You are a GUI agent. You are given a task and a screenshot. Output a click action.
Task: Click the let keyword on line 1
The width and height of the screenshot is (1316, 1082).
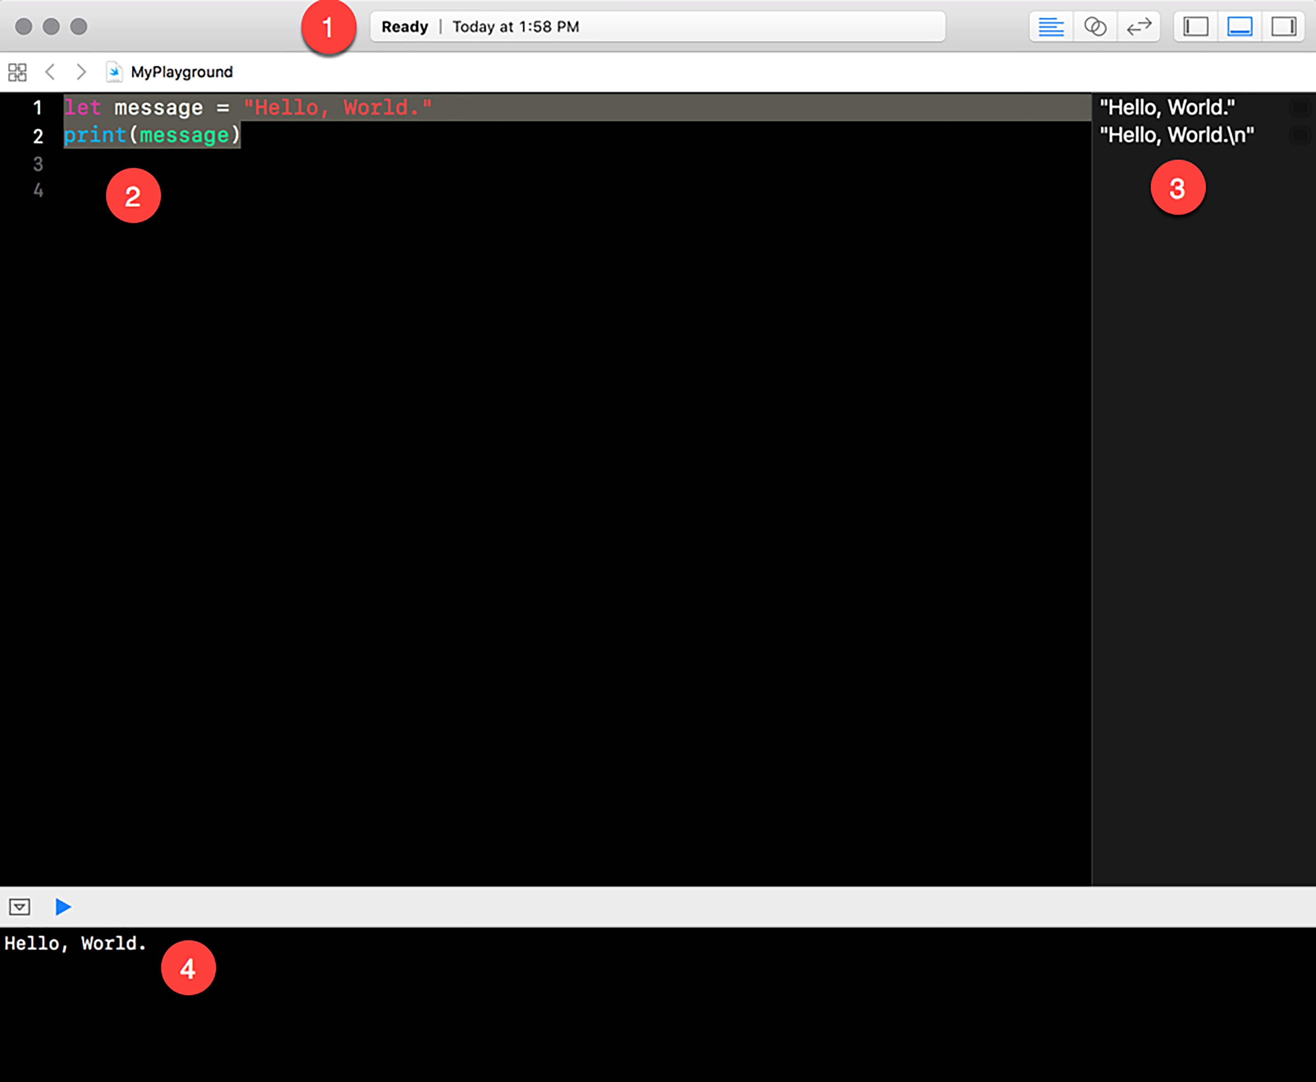coord(82,107)
